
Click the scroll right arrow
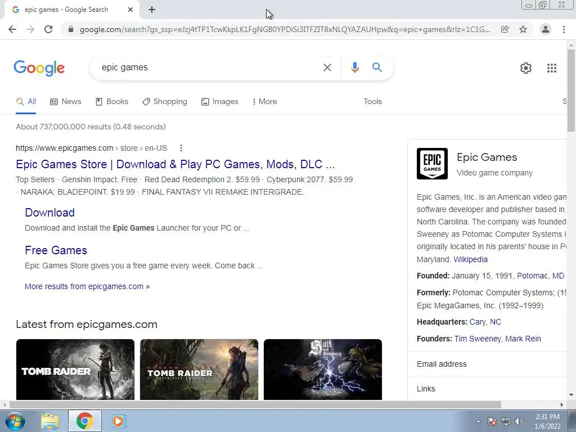pos(562,405)
